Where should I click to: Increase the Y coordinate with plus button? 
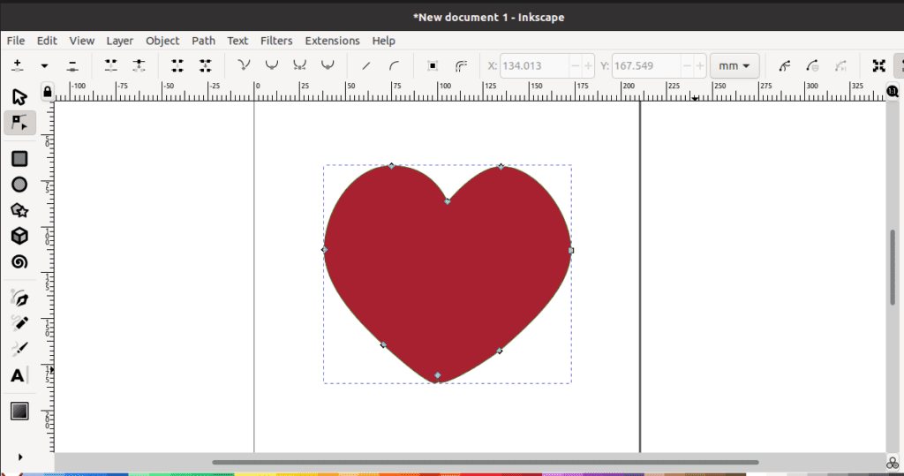coord(699,65)
